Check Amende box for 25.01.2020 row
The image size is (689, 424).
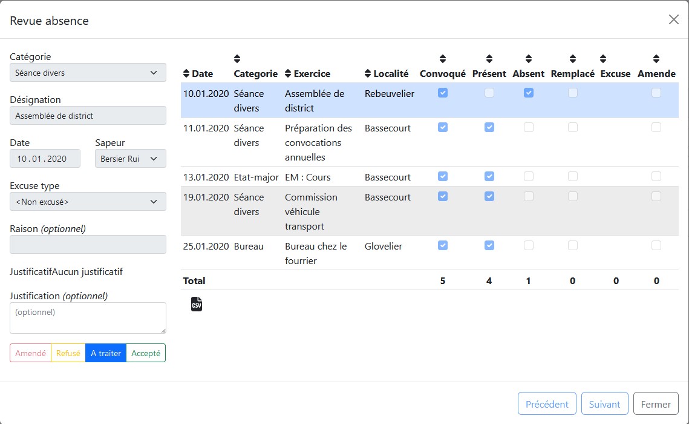click(656, 246)
